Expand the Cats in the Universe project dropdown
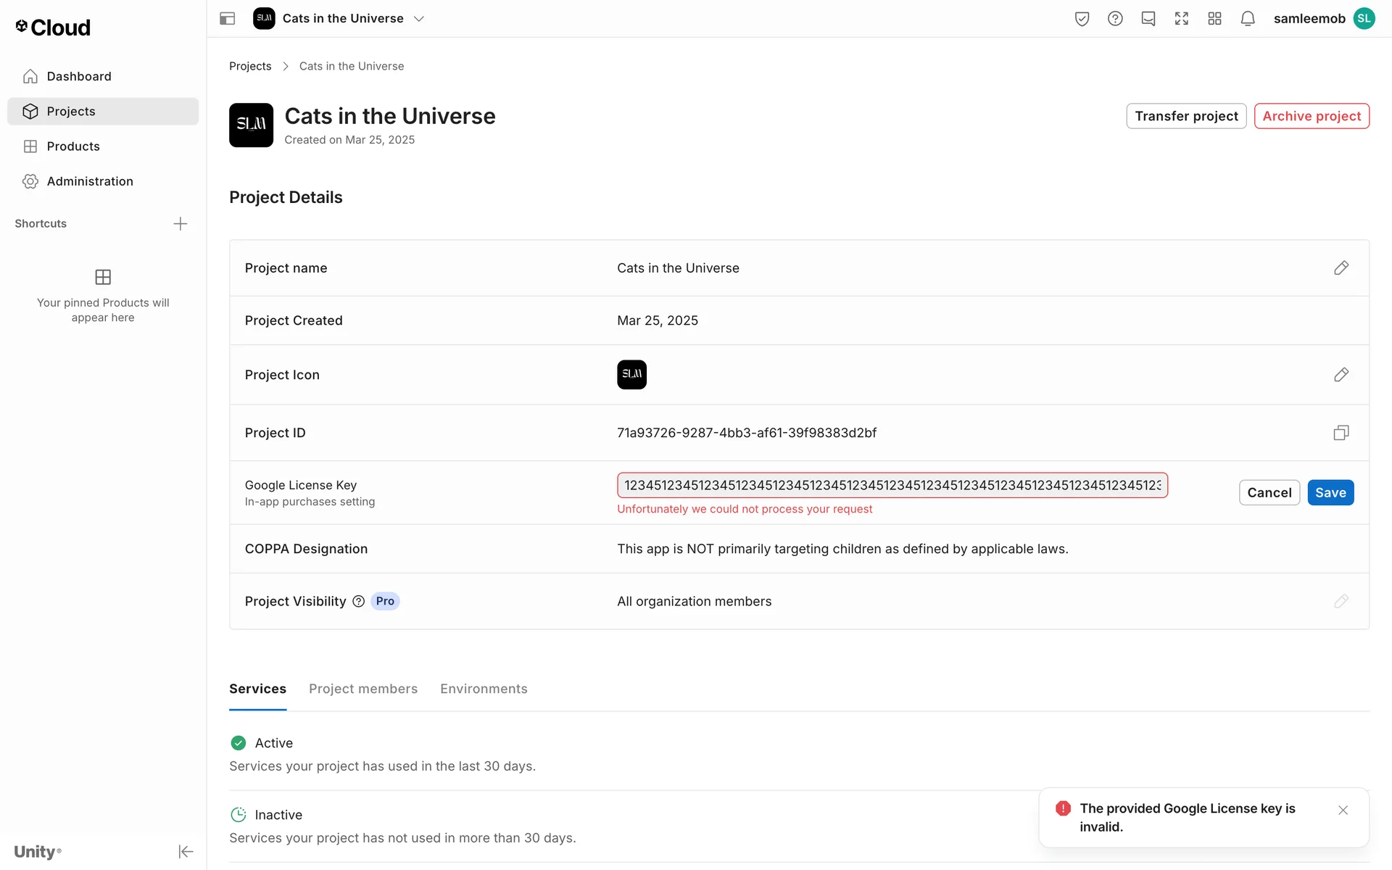Screen dimensions: 1392x870 (x=419, y=19)
